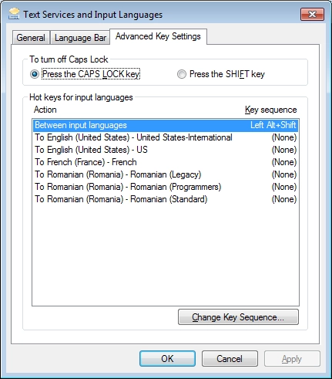
Task: Open the Language Bar tab
Action: coord(80,38)
